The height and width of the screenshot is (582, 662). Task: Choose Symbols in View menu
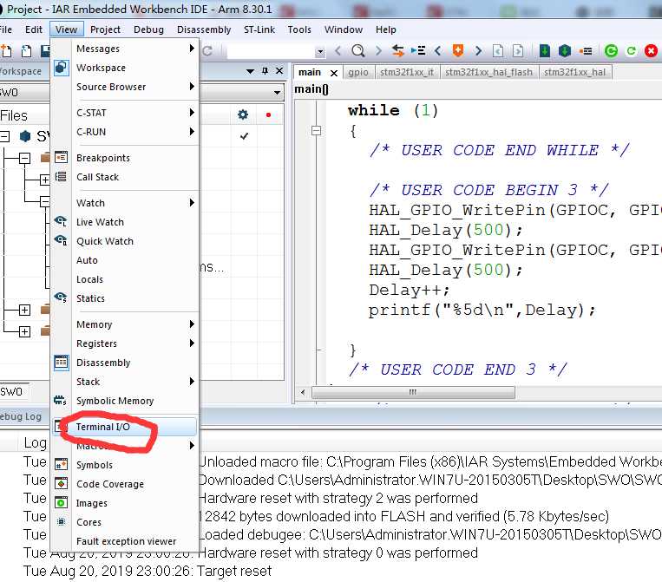click(125, 465)
